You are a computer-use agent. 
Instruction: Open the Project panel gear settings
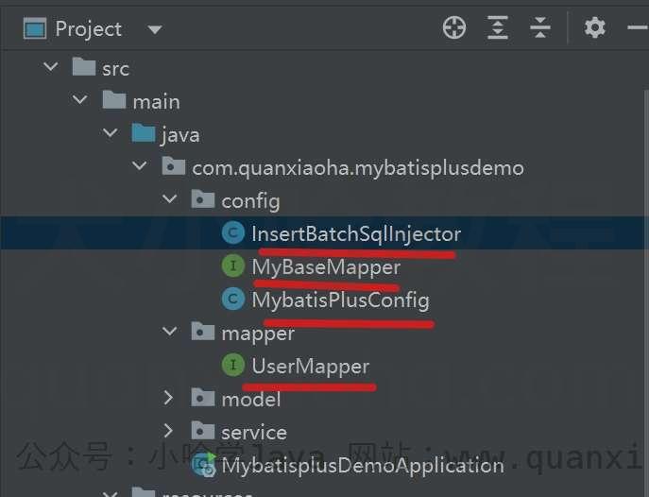595,27
